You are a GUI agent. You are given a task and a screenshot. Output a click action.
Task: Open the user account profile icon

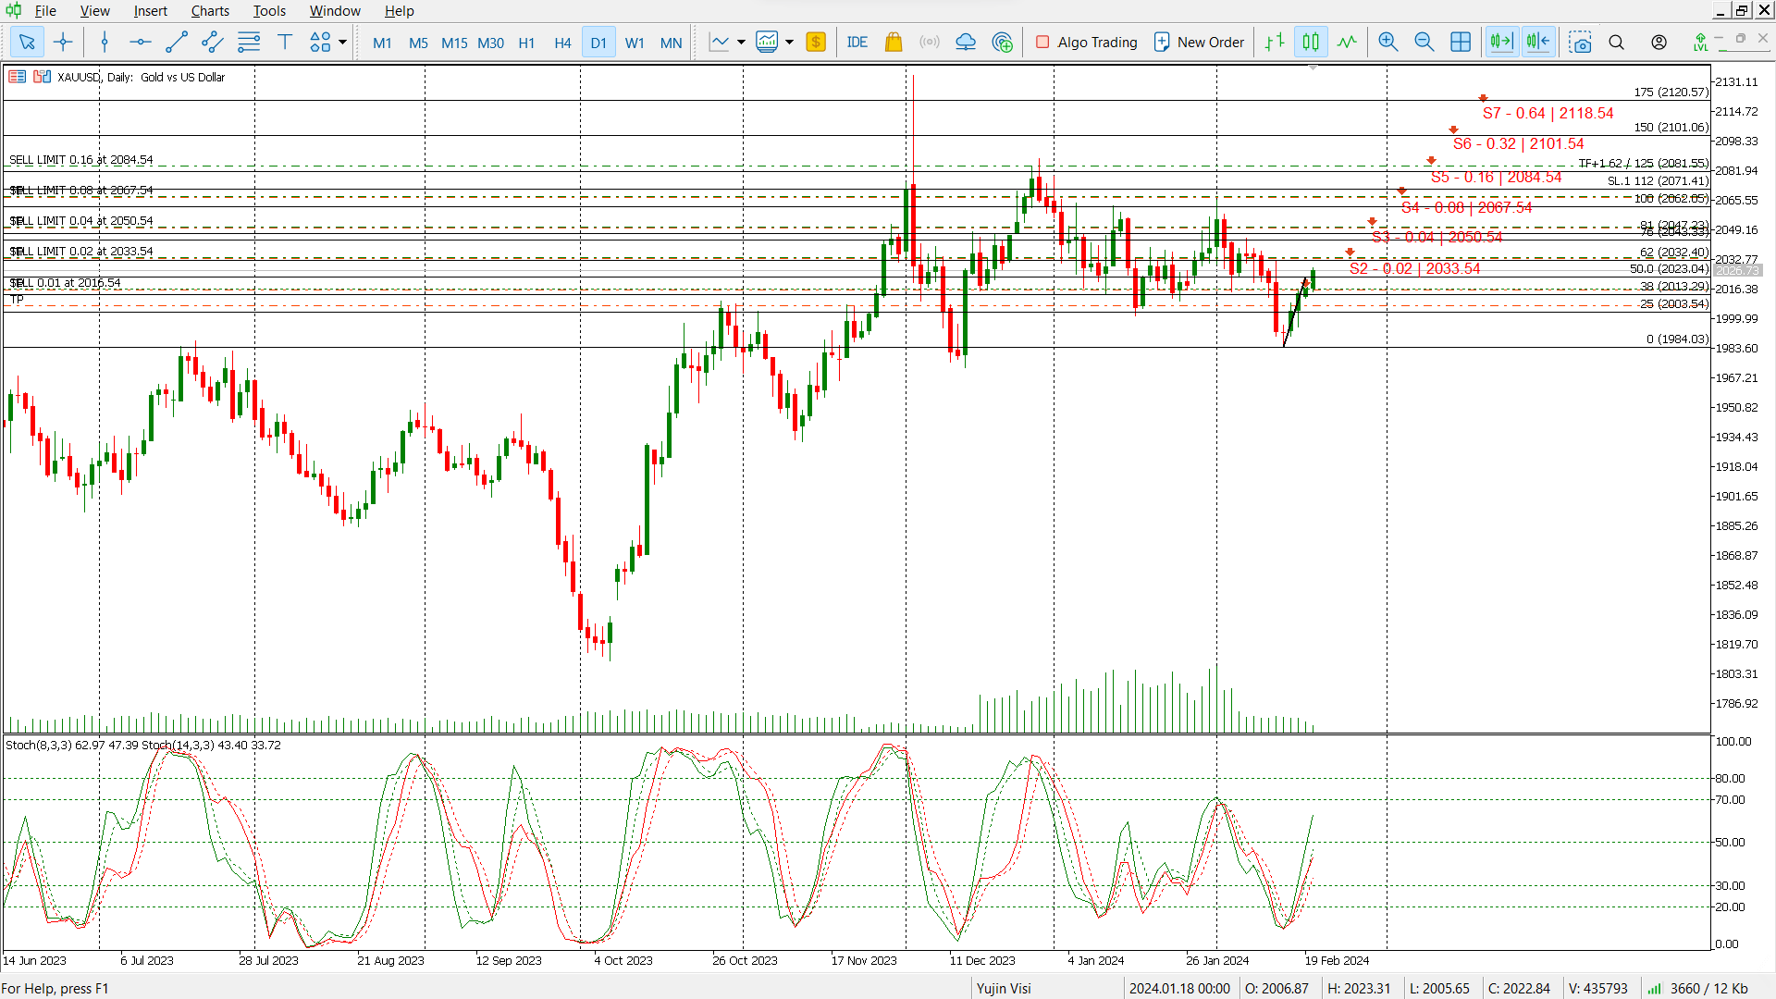click(1659, 43)
